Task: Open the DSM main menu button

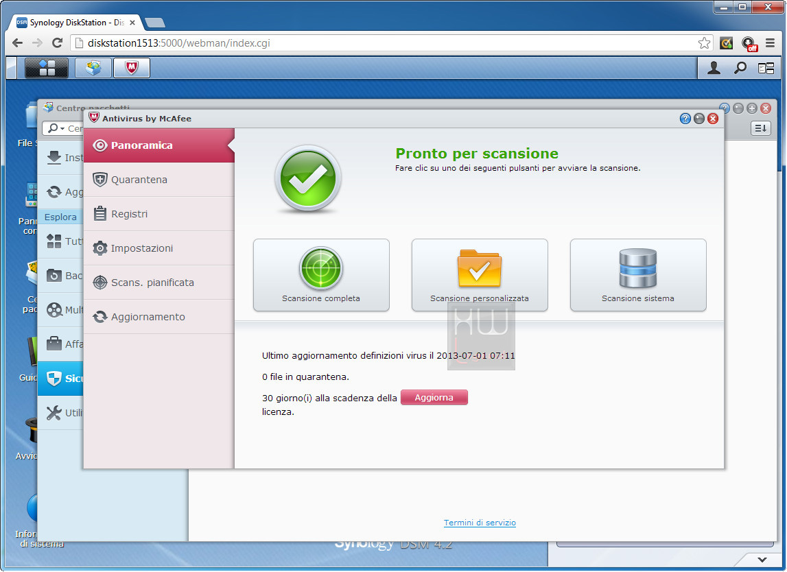Action: 46,68
